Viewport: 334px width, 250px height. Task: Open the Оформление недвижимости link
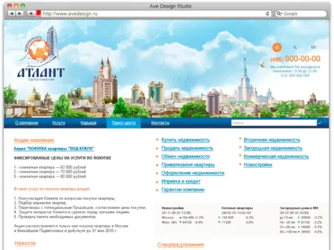point(193,173)
